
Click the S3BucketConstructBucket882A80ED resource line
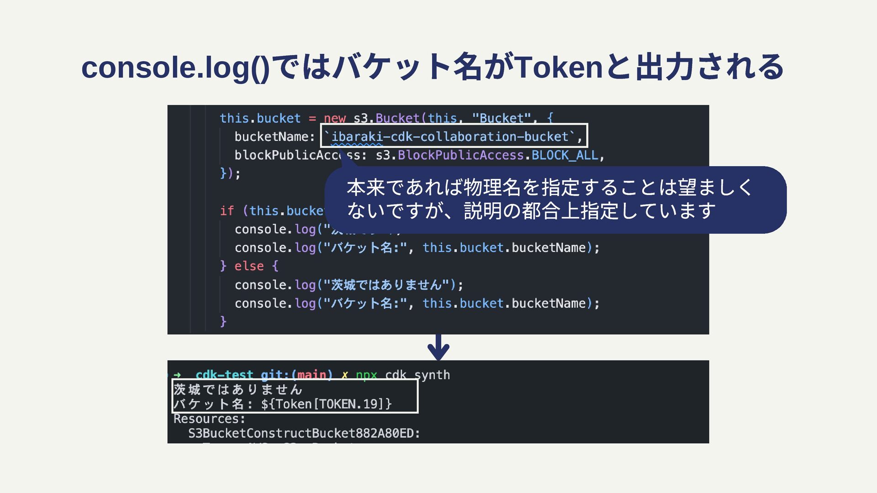tap(304, 433)
